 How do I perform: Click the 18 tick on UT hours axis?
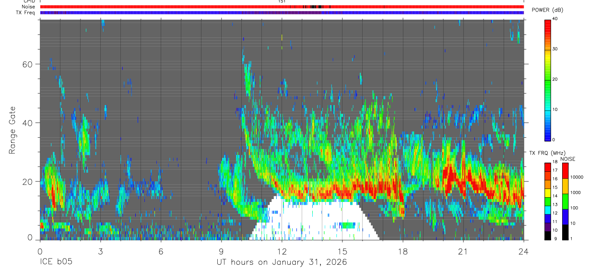point(403,251)
